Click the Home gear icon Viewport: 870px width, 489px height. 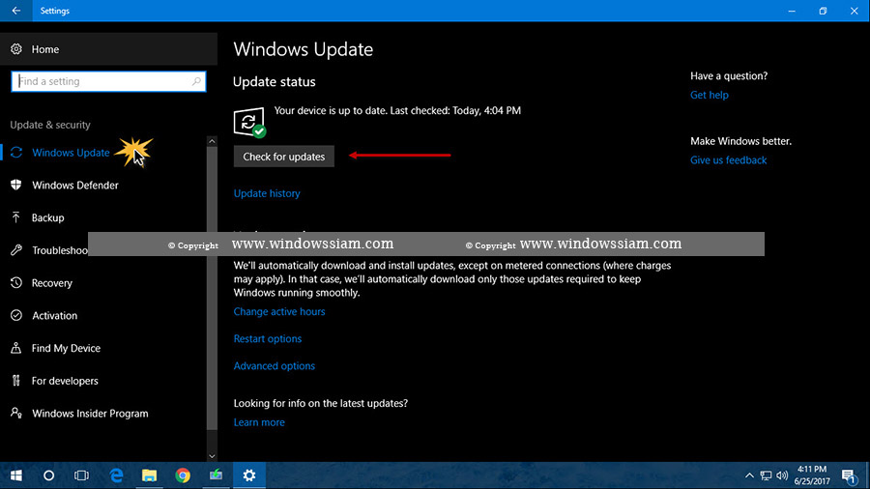(x=16, y=49)
